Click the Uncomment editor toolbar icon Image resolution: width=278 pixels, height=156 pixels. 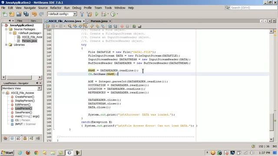coord(140,26)
